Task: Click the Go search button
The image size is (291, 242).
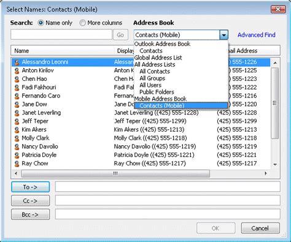Action: tap(120, 35)
